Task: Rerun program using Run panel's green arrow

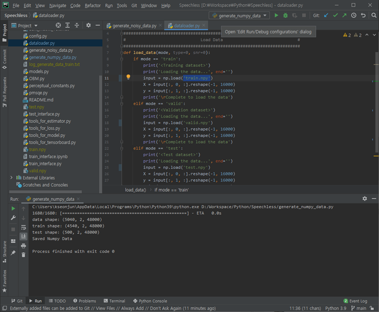Action: coord(14,209)
